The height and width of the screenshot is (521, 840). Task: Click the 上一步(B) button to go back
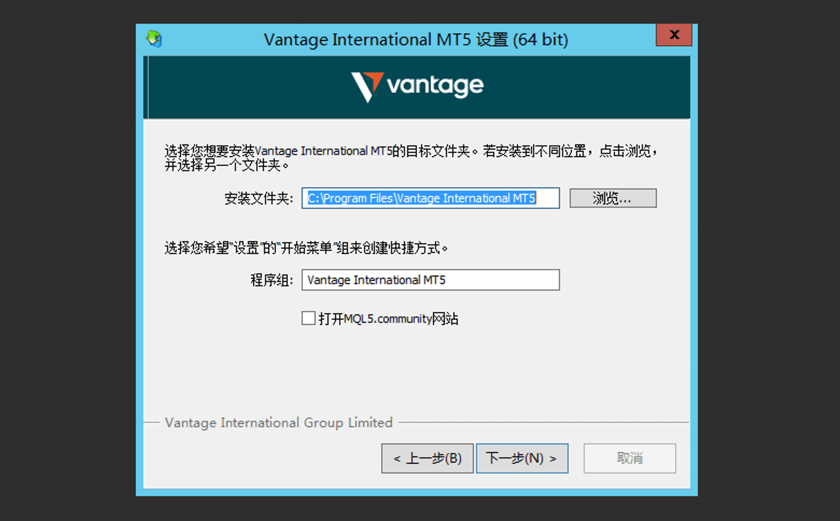pos(427,458)
